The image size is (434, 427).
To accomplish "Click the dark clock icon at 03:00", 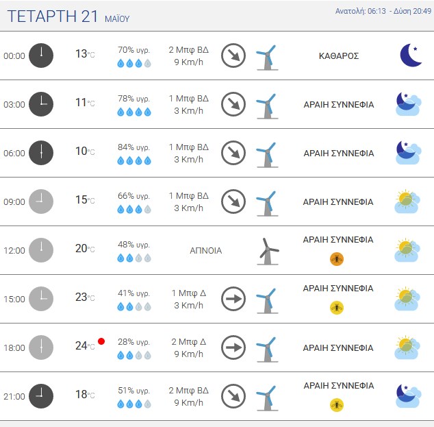I will coord(41,104).
